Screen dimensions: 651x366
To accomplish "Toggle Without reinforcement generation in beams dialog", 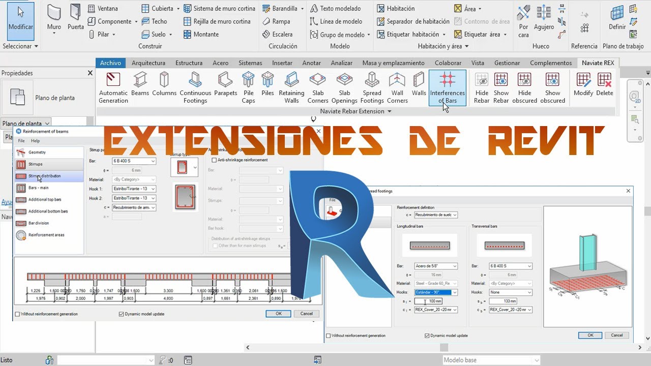I will (18, 314).
